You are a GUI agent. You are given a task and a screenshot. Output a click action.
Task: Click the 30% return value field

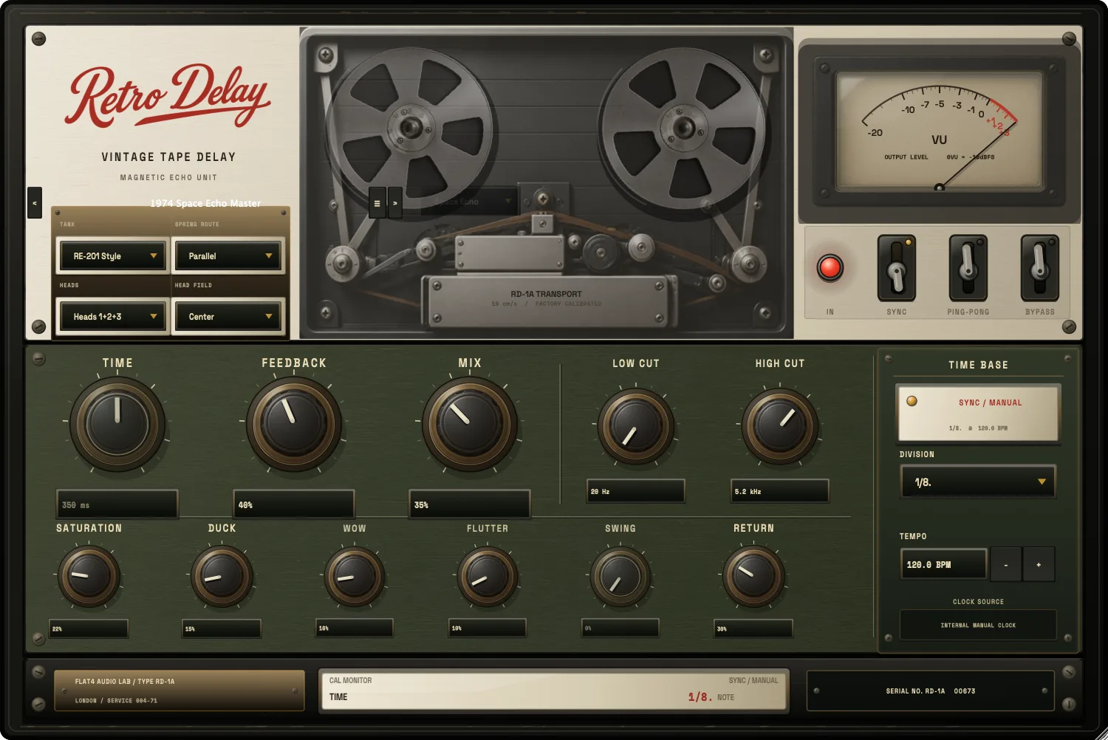[x=754, y=628]
